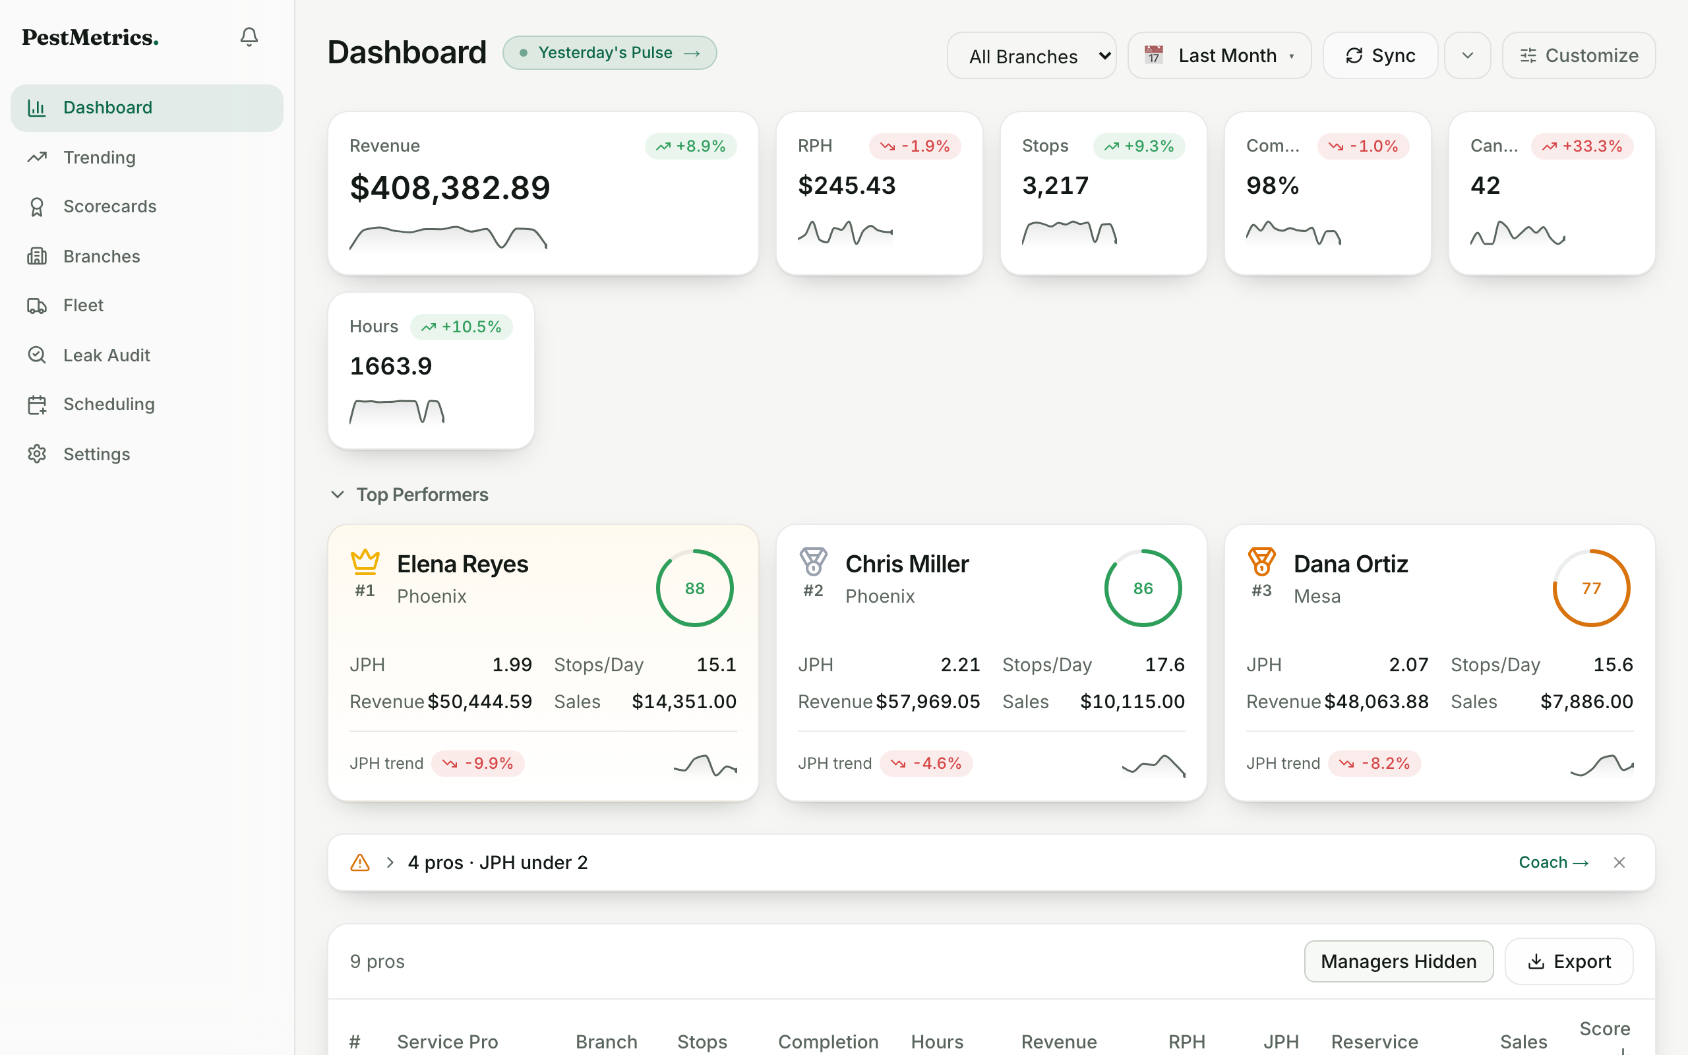1688x1055 pixels.
Task: Dismiss the JPH under 2 alert
Action: pyautogui.click(x=1619, y=862)
